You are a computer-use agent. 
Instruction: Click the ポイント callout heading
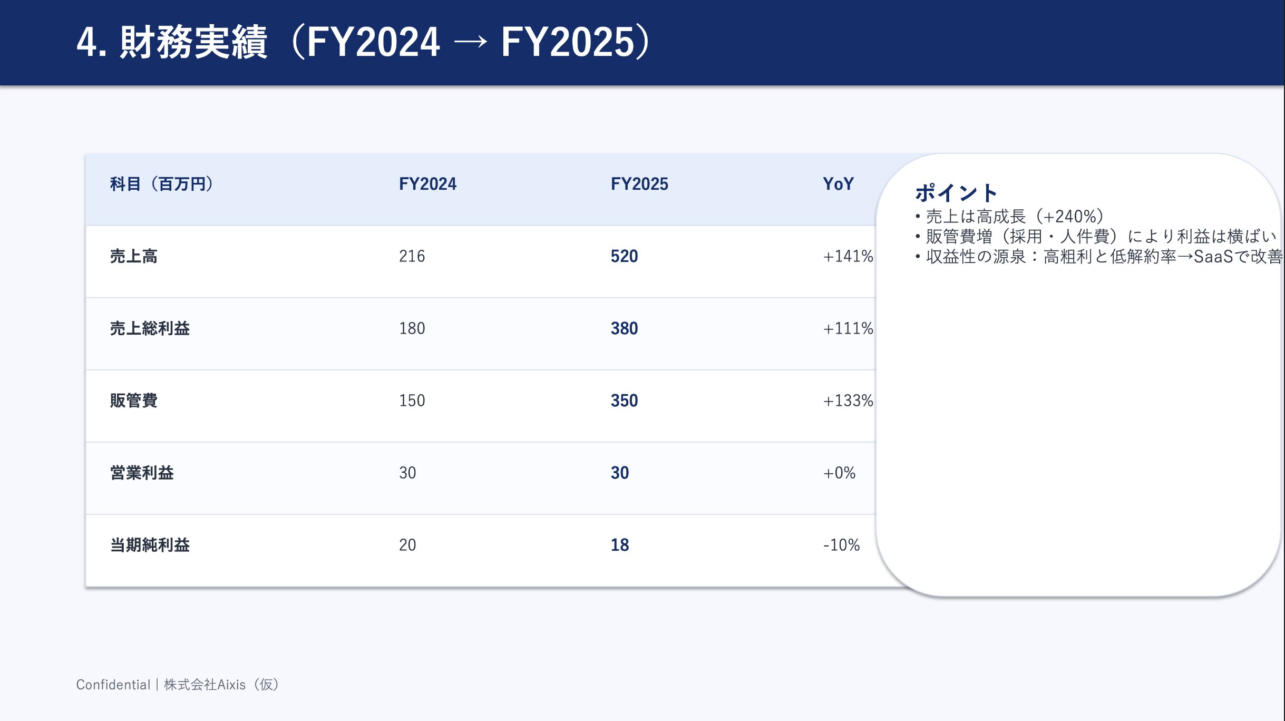[x=956, y=193]
